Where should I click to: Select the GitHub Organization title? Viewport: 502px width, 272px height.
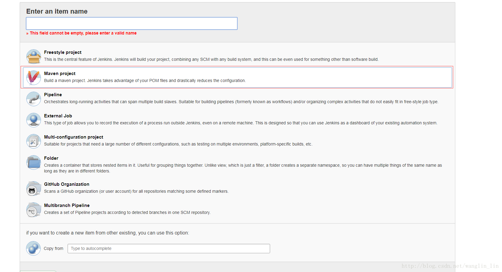(67, 184)
